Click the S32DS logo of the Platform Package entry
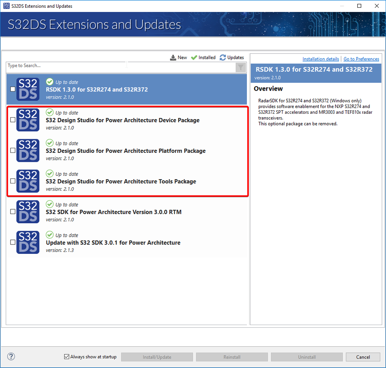 pyautogui.click(x=28, y=151)
